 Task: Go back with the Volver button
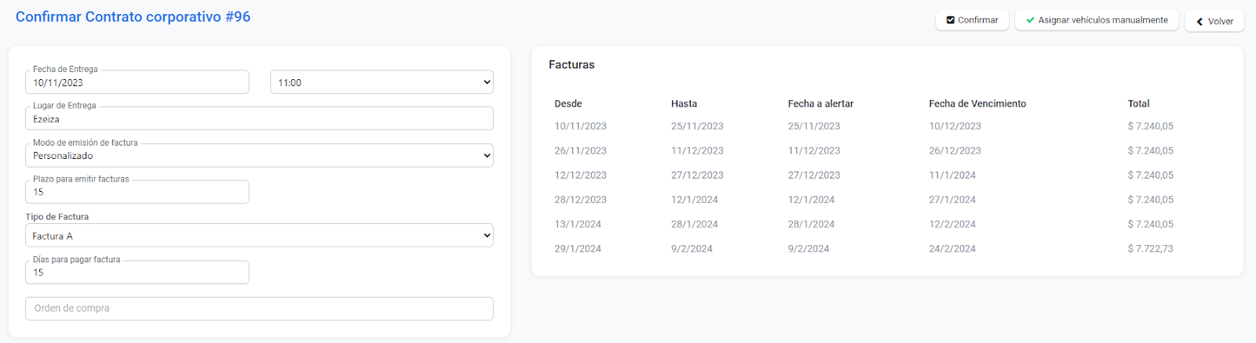(1214, 21)
